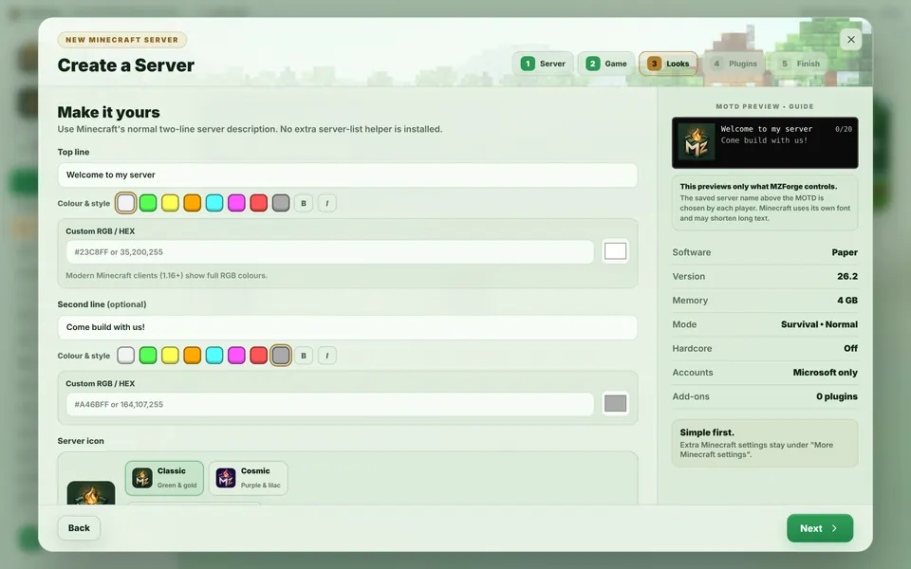Image resolution: width=911 pixels, height=569 pixels.
Task: Open the white colour picker for top line
Action: pos(615,251)
